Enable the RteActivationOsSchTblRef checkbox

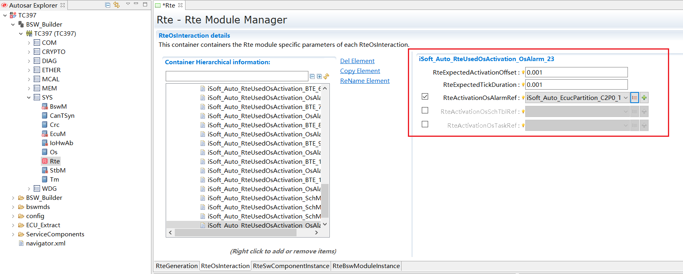[x=425, y=111]
